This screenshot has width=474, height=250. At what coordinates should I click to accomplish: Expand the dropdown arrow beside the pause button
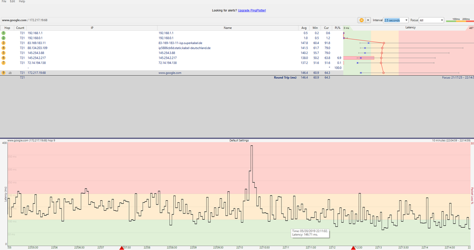click(368, 20)
